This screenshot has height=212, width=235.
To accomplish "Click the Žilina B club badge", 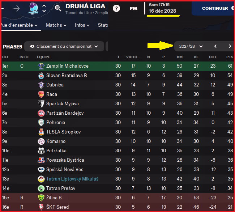I will [x=41, y=198].
